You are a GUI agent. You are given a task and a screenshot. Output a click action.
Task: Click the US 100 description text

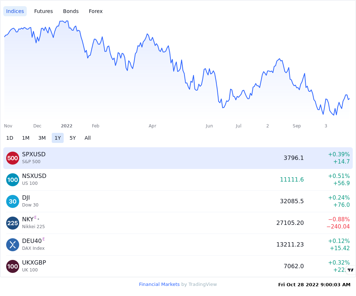(x=30, y=183)
